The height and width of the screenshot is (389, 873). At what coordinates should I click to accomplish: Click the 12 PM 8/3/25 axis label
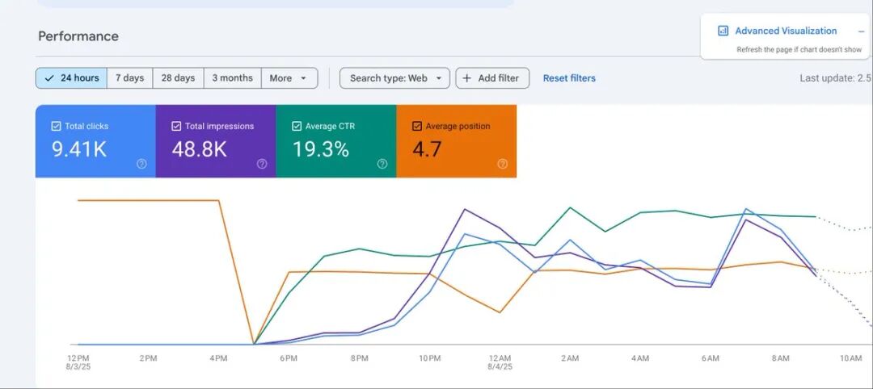click(x=78, y=363)
